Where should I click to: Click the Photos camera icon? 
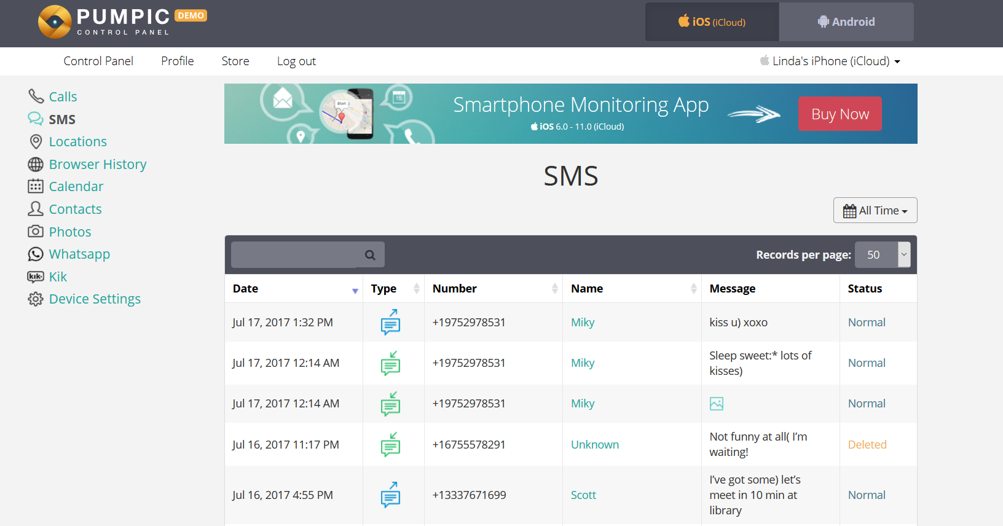[x=36, y=232]
